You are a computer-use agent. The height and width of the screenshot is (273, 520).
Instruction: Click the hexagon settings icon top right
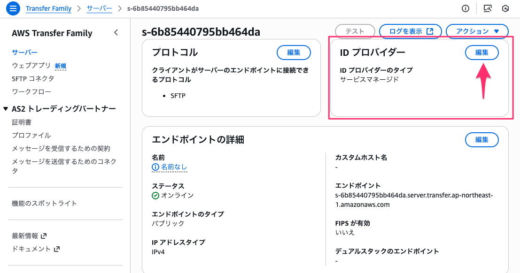505,8
